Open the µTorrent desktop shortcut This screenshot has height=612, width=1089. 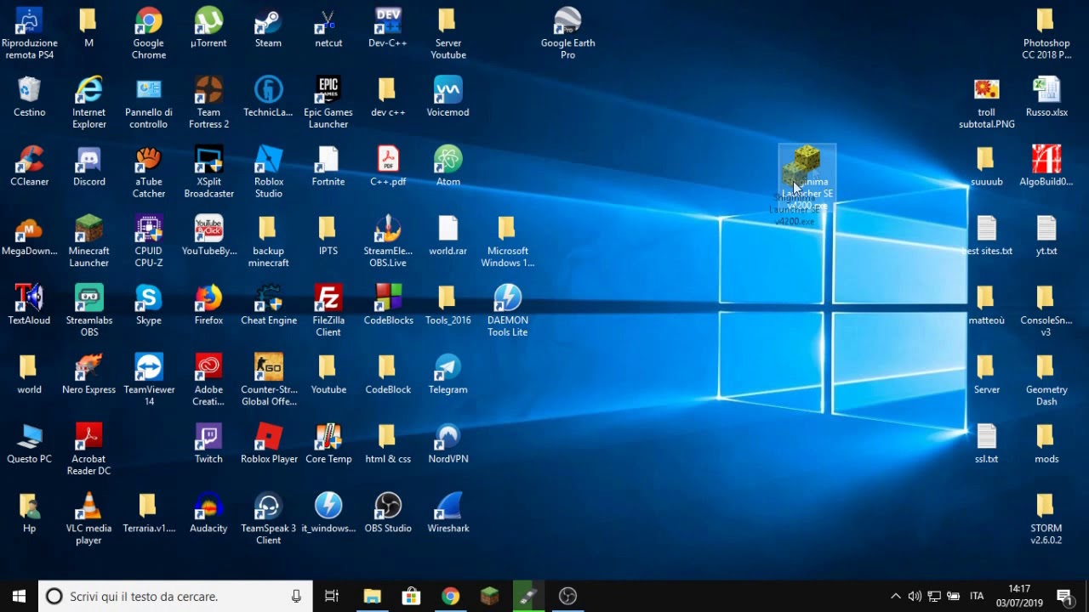coord(208,28)
